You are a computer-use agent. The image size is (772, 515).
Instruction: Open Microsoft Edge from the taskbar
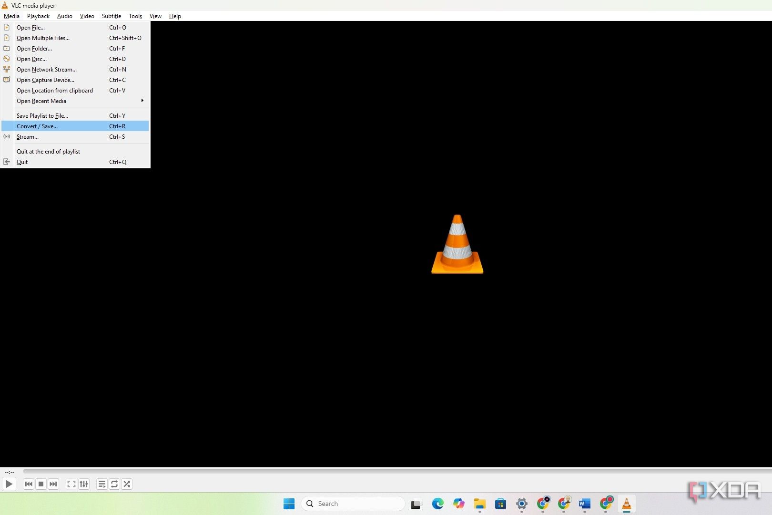(437, 504)
